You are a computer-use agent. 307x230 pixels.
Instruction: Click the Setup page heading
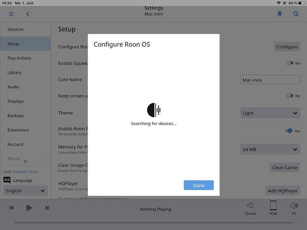click(67, 29)
